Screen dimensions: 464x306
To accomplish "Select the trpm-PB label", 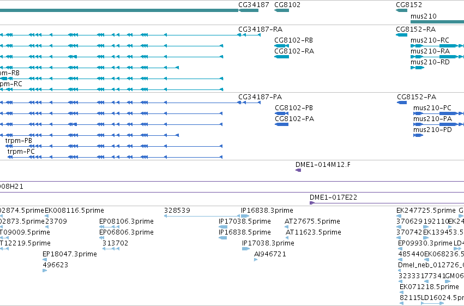I will [x=19, y=141].
